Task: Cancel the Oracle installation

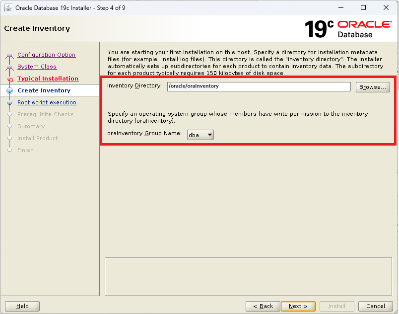Action: [x=376, y=306]
